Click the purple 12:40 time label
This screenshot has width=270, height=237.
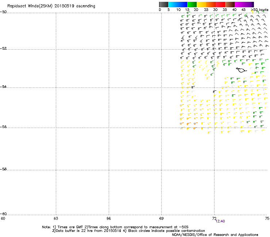tap(220, 221)
